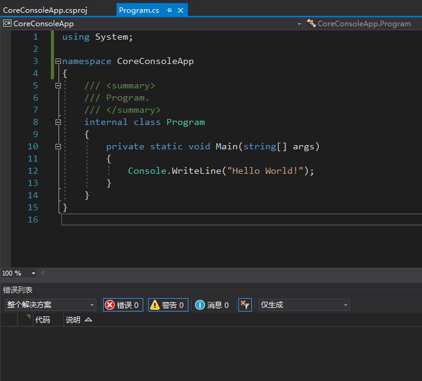The height and width of the screenshot is (381, 422).
Task: Click the using System; line
Action: [98, 37]
